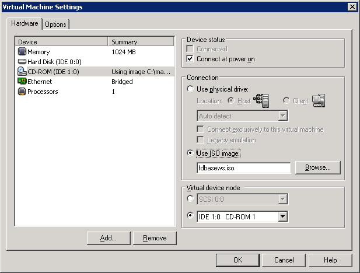Click the Ethernet adapter icon
Viewport: 360px width, 273px height.
22,82
